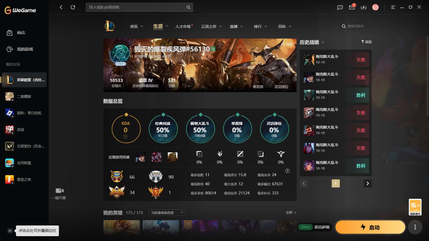This screenshot has height=241, width=429.
Task: Copy the summoner ID with the copy icon
Action: point(213,49)
